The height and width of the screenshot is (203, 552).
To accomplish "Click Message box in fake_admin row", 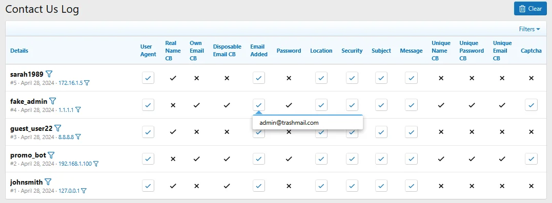I will tap(411, 105).
